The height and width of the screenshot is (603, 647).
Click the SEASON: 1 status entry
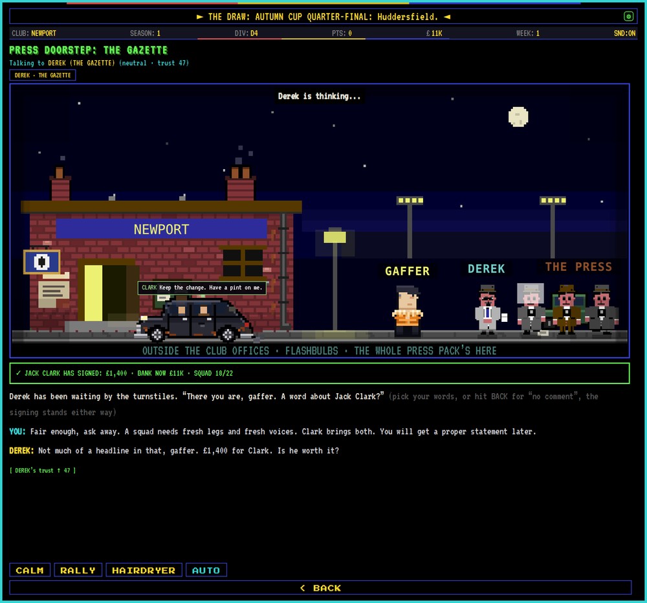point(145,34)
